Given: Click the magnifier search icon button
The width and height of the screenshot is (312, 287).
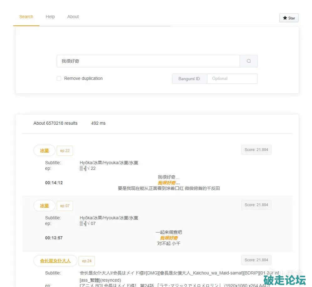Looking at the screenshot, I should click(248, 61).
